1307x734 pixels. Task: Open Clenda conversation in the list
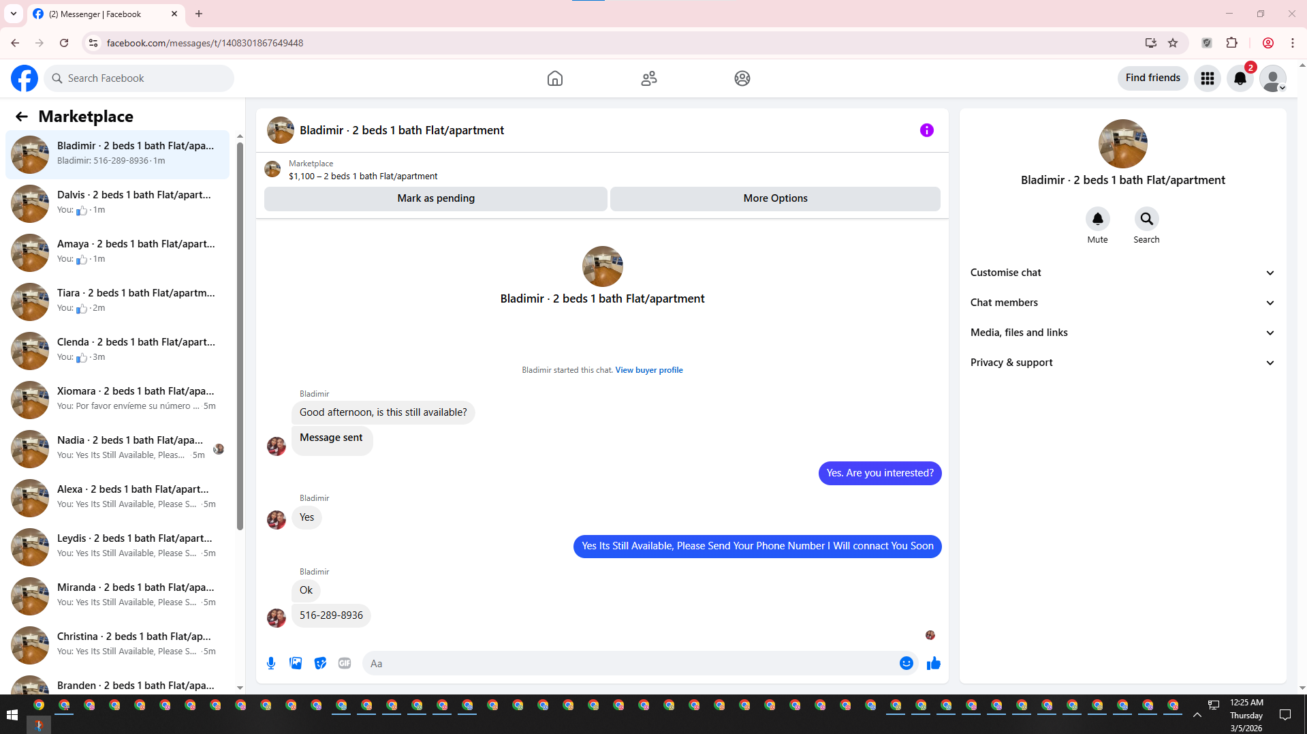click(117, 350)
